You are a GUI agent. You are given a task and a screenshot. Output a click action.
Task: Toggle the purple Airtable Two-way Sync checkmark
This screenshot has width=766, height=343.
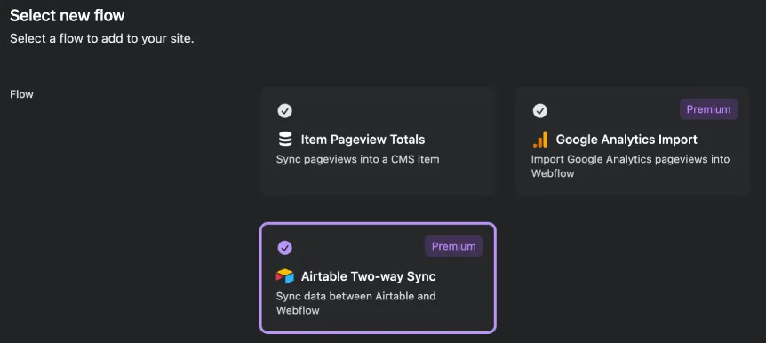(285, 248)
